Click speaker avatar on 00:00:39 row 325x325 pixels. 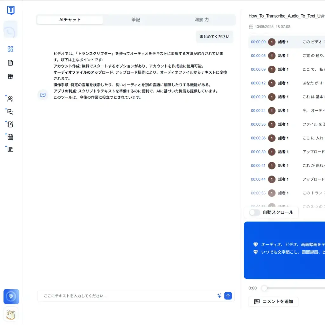pyautogui.click(x=272, y=152)
